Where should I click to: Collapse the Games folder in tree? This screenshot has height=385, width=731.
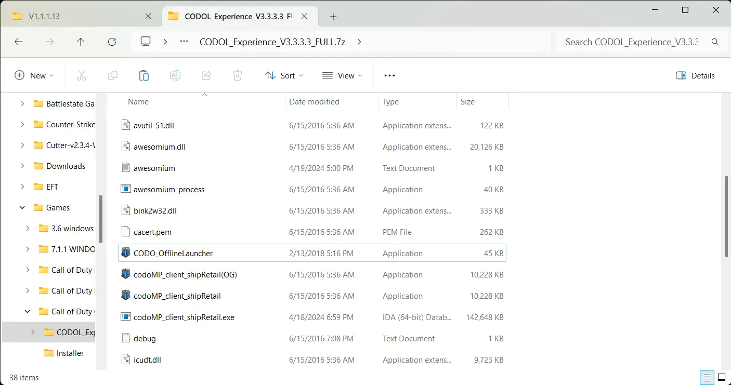coord(22,207)
